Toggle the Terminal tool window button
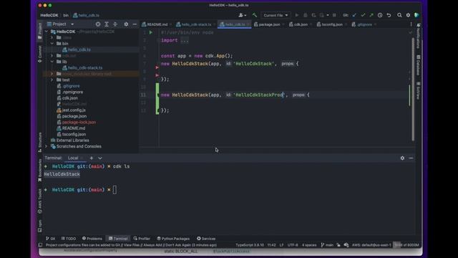This screenshot has height=258, width=458. 118,239
